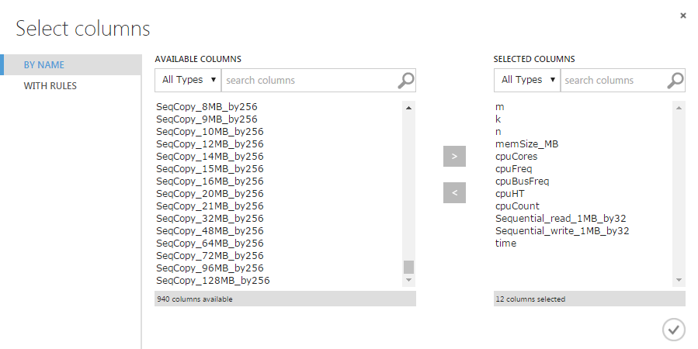Viewport: 698px width, 349px height.
Task: Click the checkmark confirm icon
Action: (673, 330)
